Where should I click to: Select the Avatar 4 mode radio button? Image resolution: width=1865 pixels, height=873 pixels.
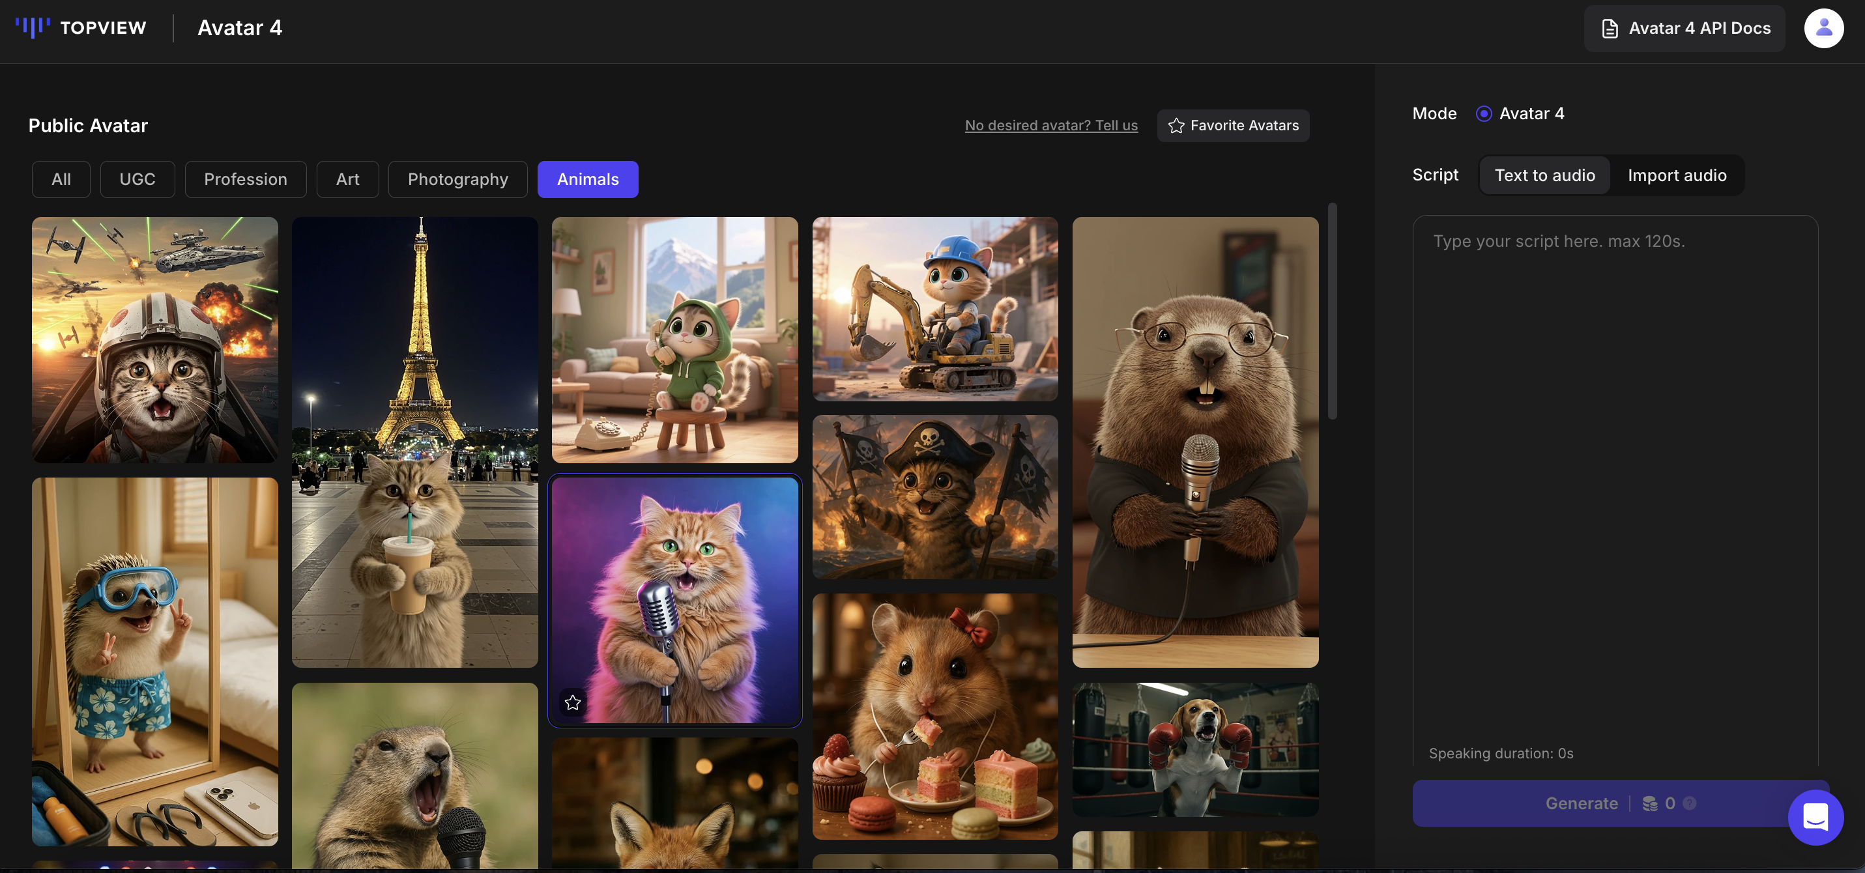(1483, 113)
